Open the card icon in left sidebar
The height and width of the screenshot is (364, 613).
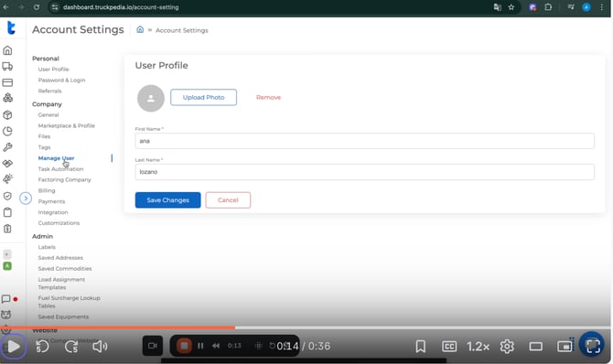[x=7, y=82]
